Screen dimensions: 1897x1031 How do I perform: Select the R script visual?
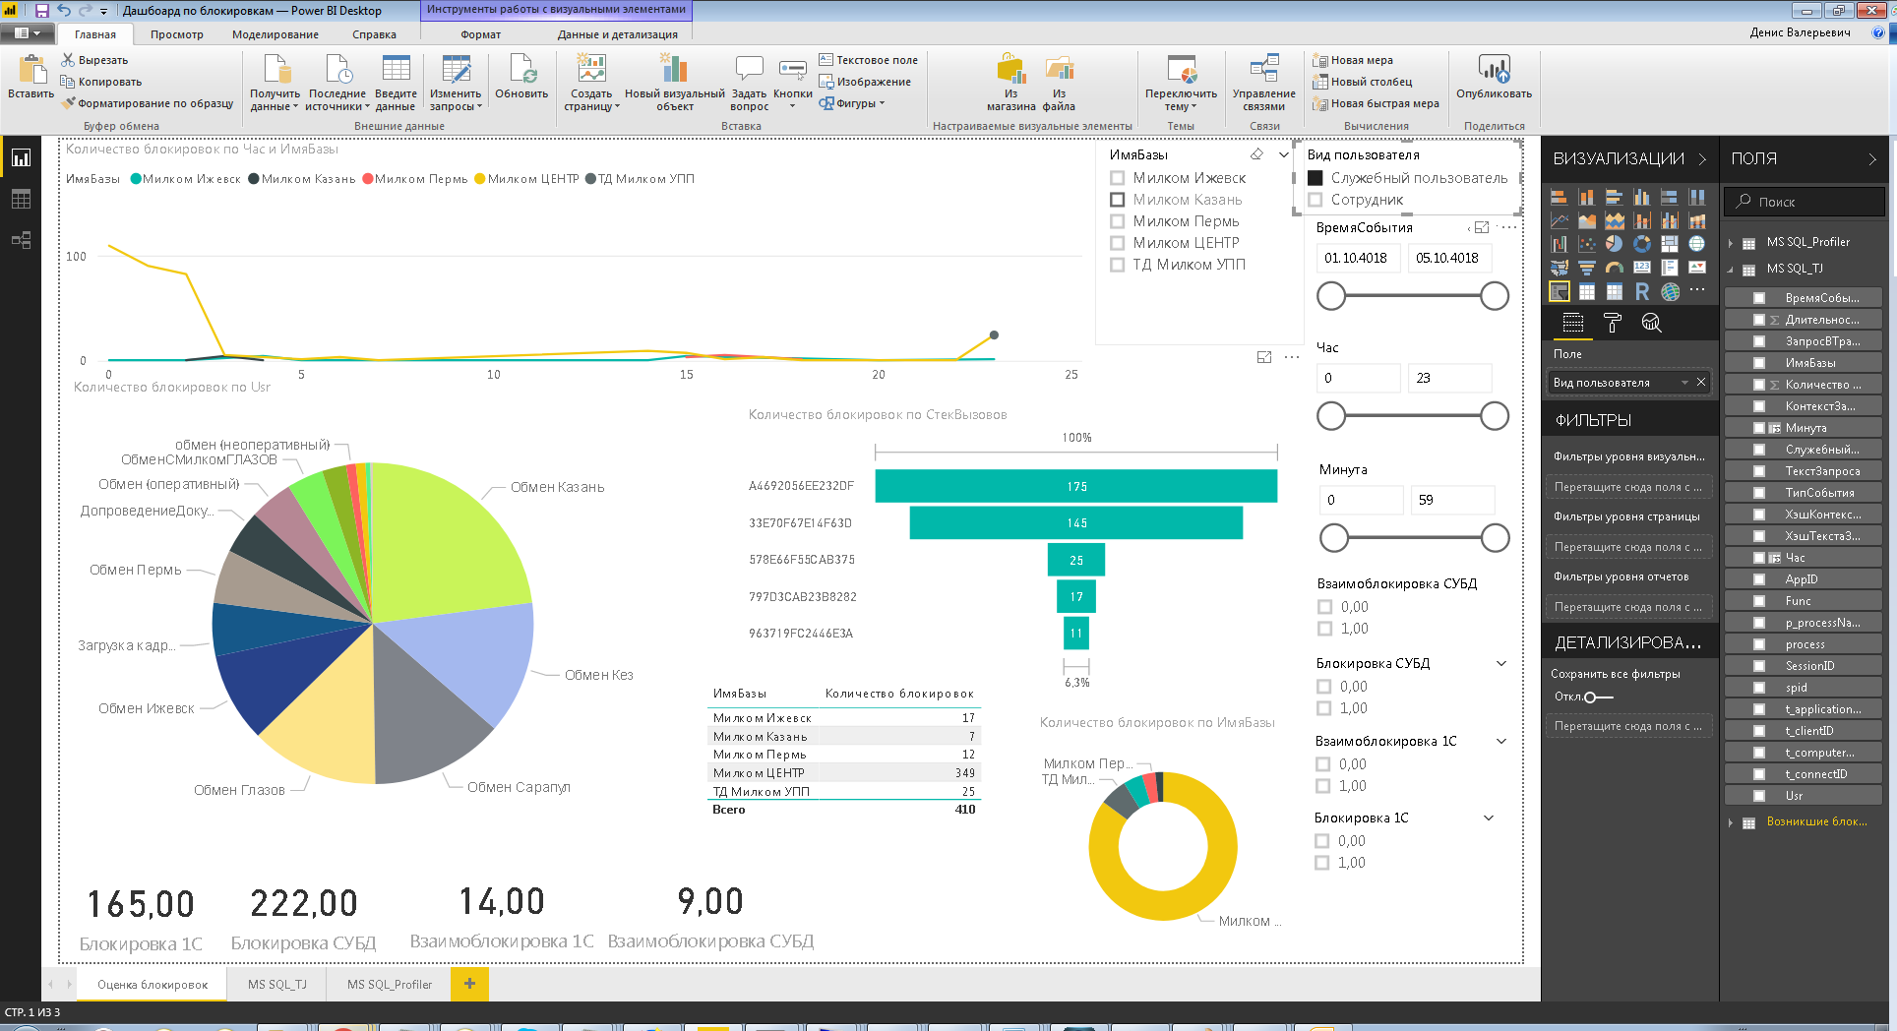1642,291
